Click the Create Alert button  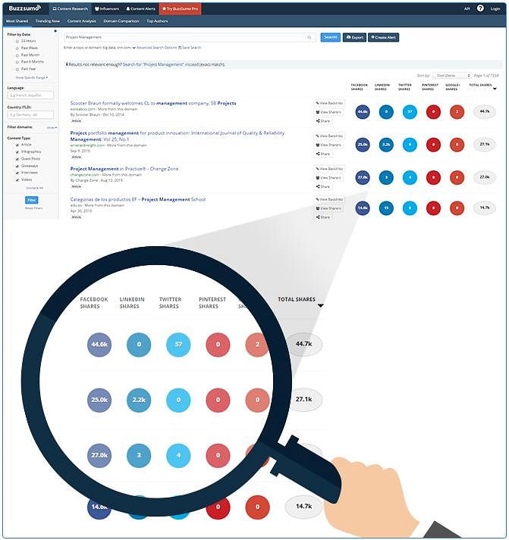tap(384, 37)
